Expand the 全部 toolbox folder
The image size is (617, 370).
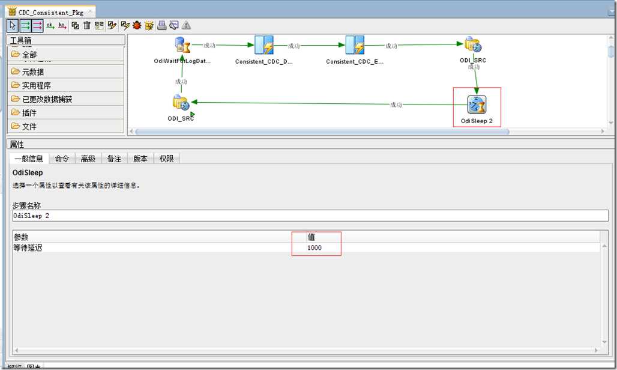[x=65, y=55]
